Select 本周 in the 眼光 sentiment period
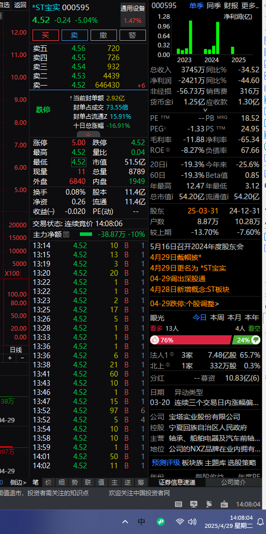Image resolution: width=266 pixels, height=534 pixels. coord(217,318)
